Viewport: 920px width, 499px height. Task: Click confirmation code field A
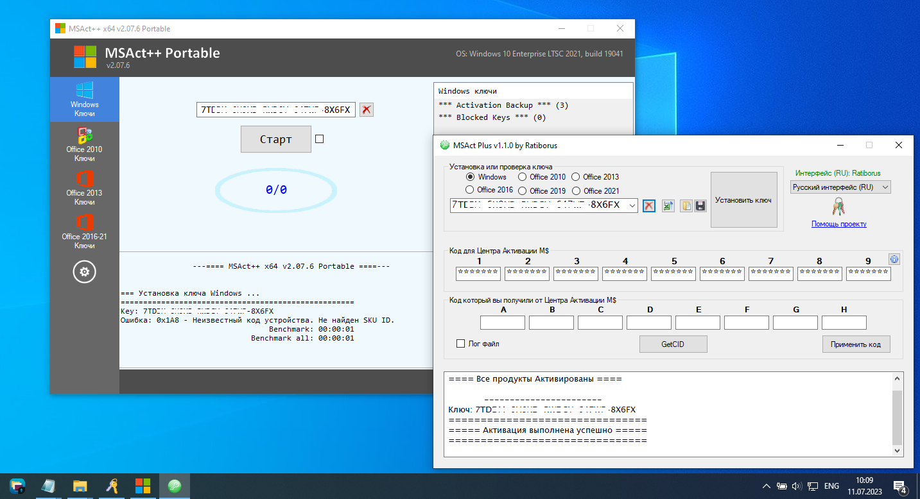(503, 323)
